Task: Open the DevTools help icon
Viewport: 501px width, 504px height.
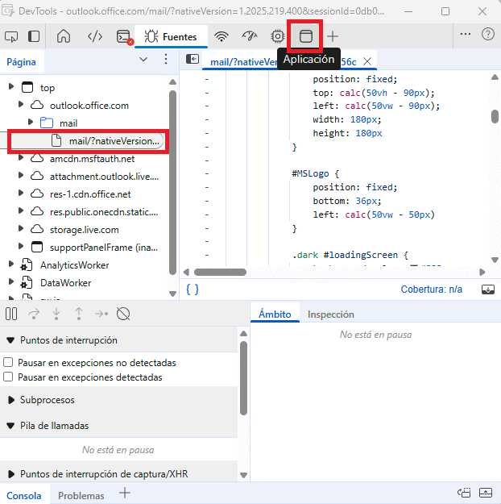Action: 488,34
